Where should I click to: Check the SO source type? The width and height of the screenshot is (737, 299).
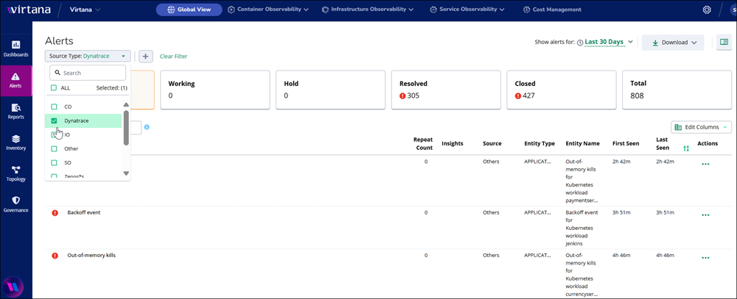click(x=54, y=162)
